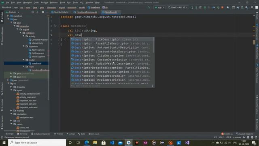Screen dimensions: 259x146
Task: Open the Project panel gear settings
Action: point(43,12)
